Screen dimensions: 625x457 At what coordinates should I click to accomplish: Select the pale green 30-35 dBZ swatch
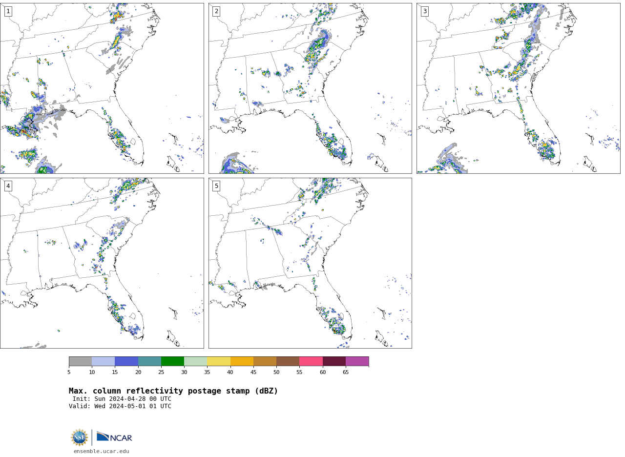[x=195, y=361]
